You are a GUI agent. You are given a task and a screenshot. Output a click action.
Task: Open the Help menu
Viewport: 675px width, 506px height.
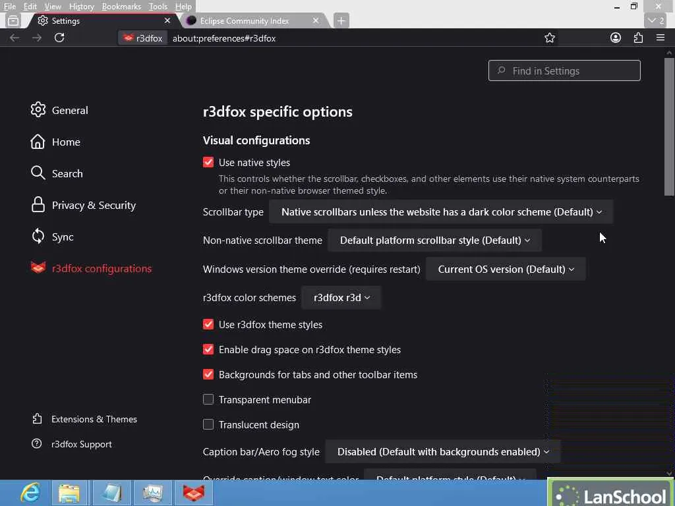point(183,7)
